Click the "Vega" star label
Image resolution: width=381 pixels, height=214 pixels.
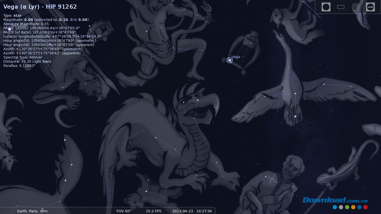(235, 57)
